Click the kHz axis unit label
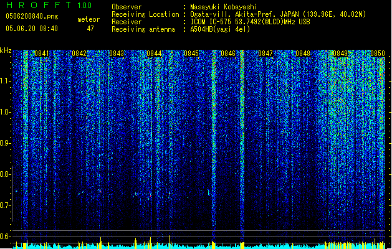 coord(6,50)
